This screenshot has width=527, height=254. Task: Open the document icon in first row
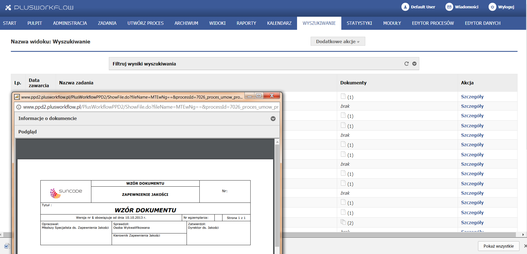[343, 96]
